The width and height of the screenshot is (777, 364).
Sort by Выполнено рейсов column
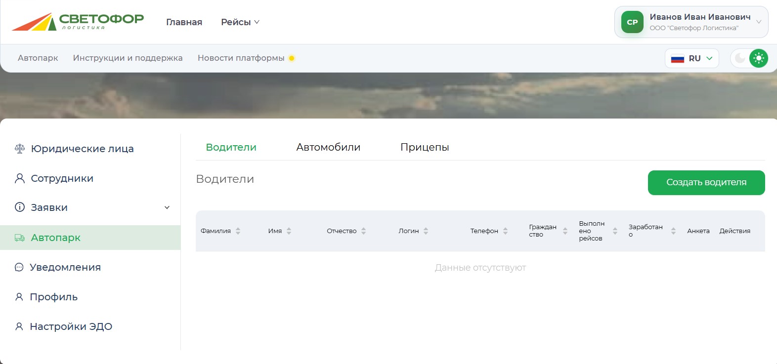(615, 231)
